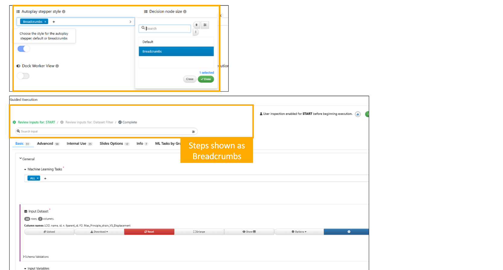
Task: Remove the Breadcrumbs tag with its x
Action: coord(46,22)
